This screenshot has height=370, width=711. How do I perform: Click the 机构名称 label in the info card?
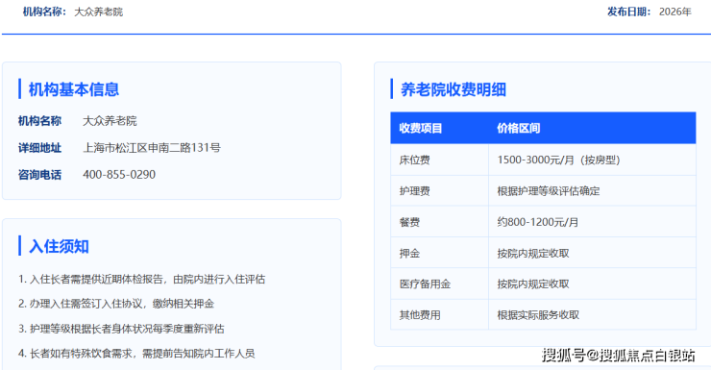pos(39,121)
